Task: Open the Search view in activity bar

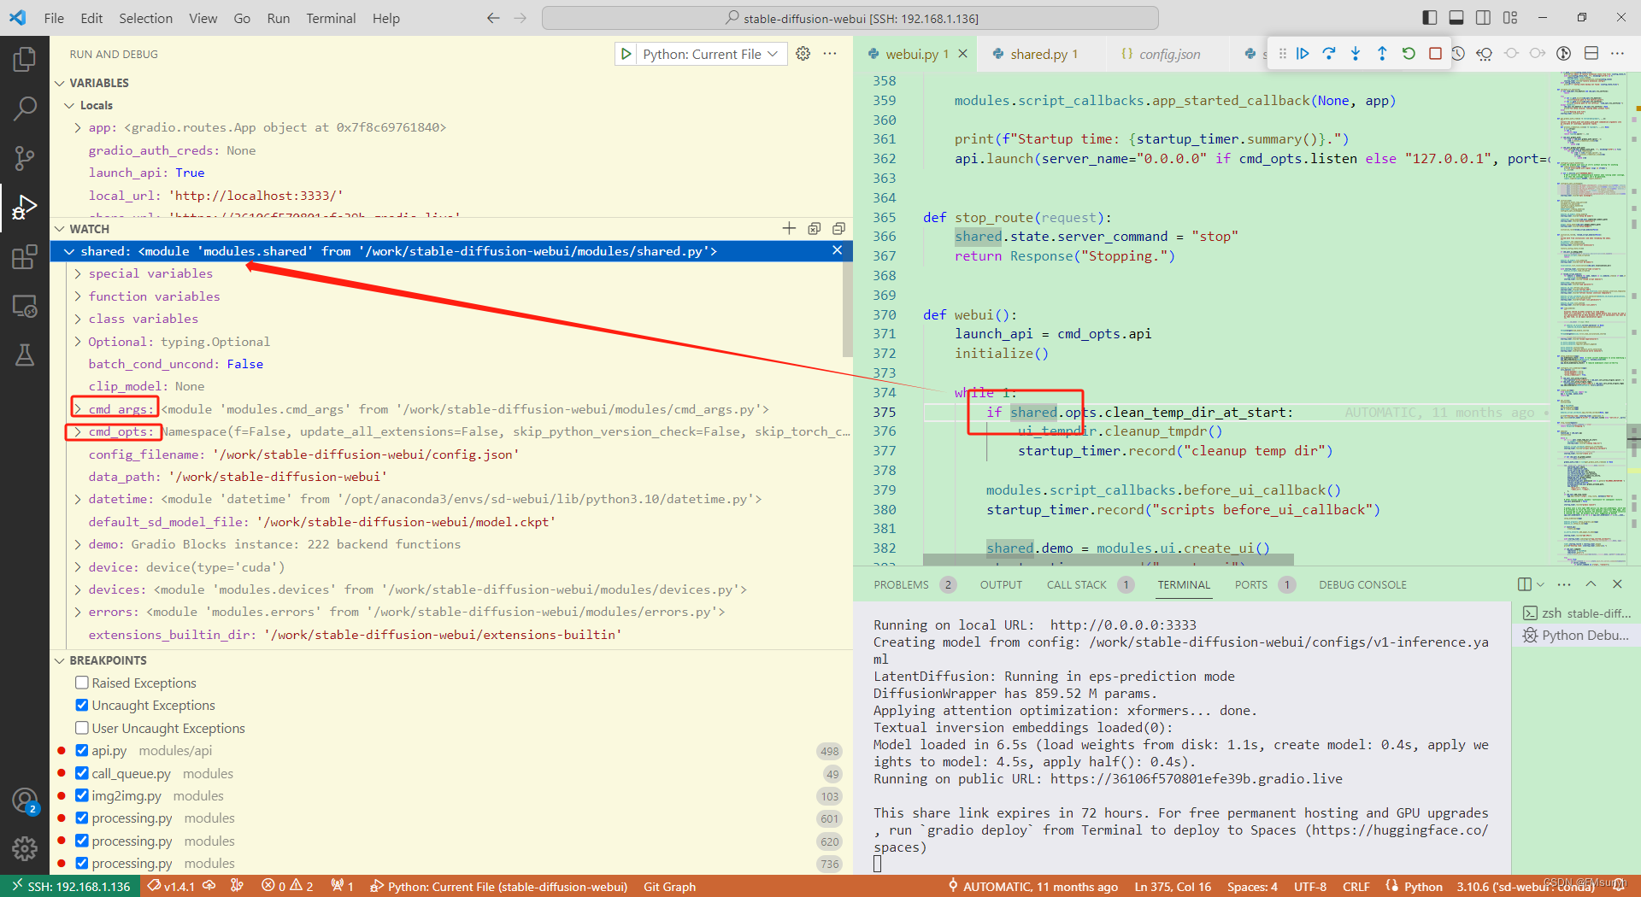Action: coord(25,108)
